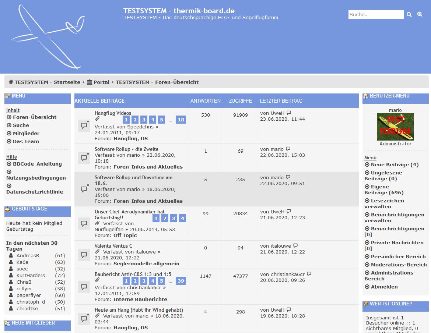
Task: Select Mitglieder from the left menu
Action: (x=26, y=133)
